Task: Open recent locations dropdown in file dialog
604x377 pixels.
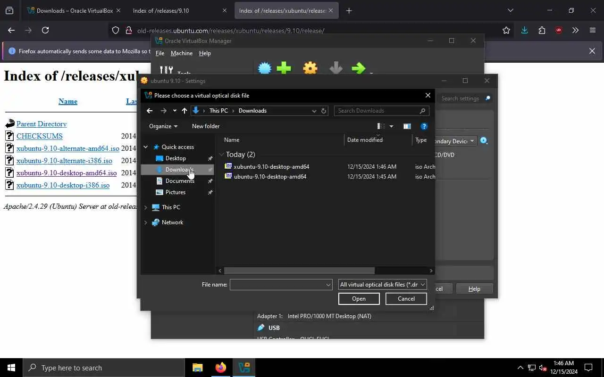Action: pyautogui.click(x=175, y=111)
